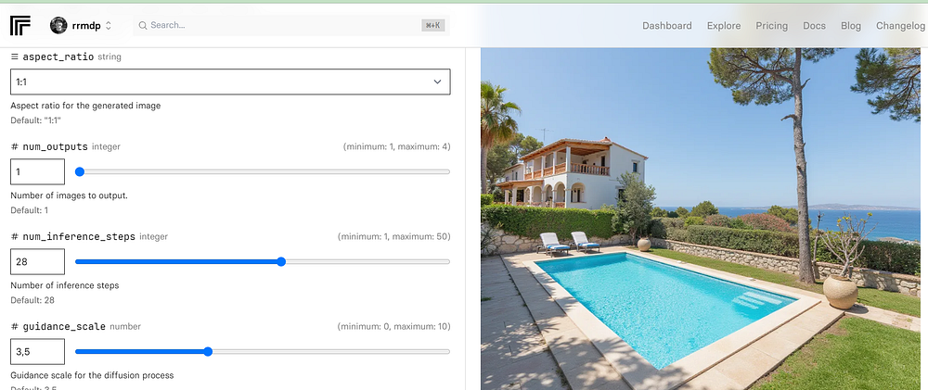Click the Replicate logo icon
Viewport: 928px width, 390px height.
[x=20, y=25]
